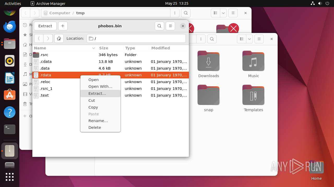Expand view options dropdown in front Files window

(249, 39)
